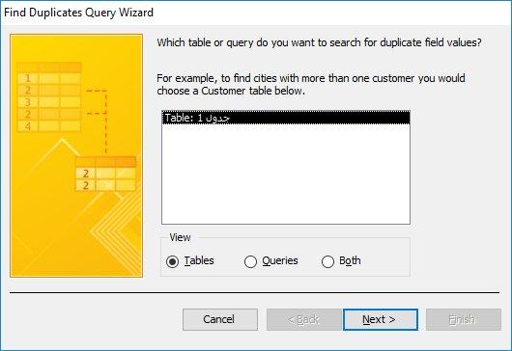Select the 'Table: 1 جدول' list entry
512x351 pixels.
click(286, 118)
